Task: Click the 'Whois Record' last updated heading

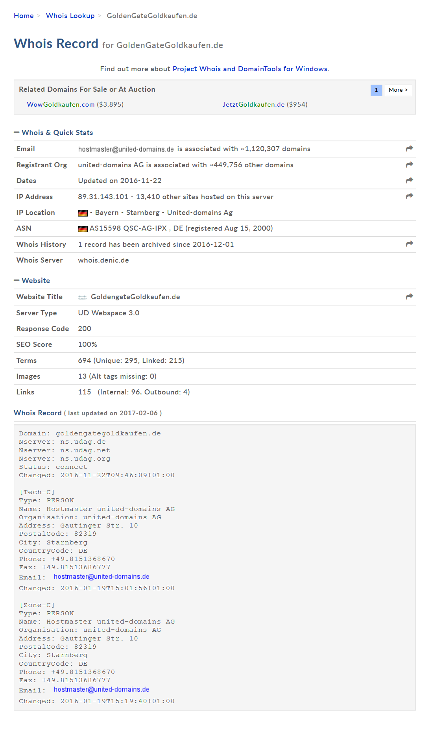Action: tap(88, 413)
